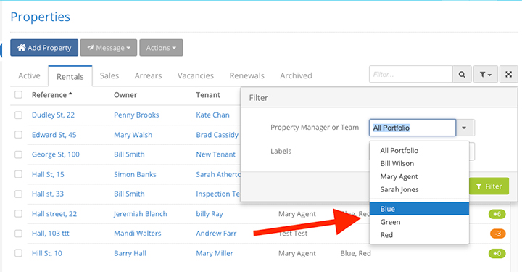This screenshot has width=522, height=272.
Task: Open tenant New Tenant link
Action: 215,154
